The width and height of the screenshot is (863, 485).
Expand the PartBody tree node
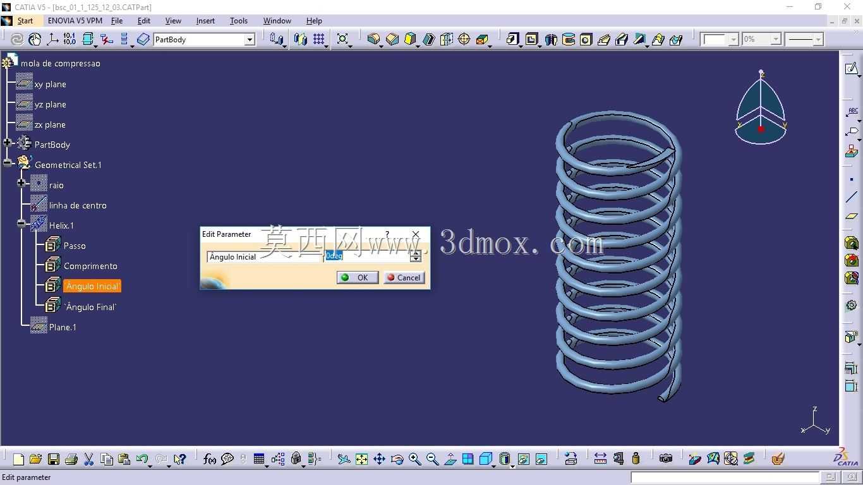point(8,143)
